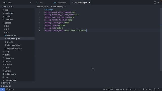Image resolution: width=162 pixels, height=91 pixels.
Task: Click line number 9 in gutter
Action: 40,31
